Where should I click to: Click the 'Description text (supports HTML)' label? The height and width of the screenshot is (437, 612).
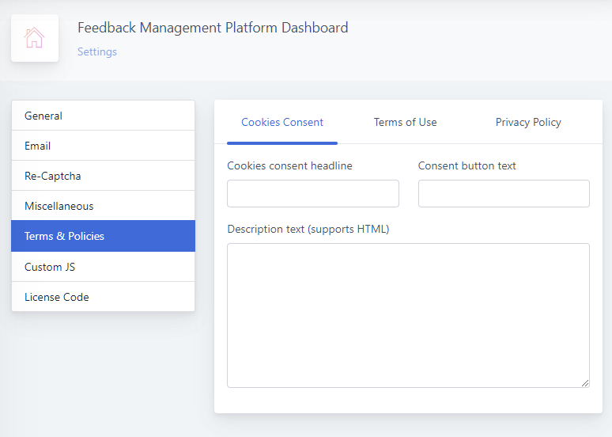308,230
